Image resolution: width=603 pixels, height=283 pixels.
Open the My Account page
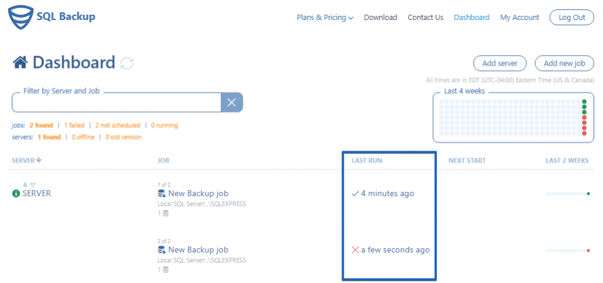click(519, 18)
